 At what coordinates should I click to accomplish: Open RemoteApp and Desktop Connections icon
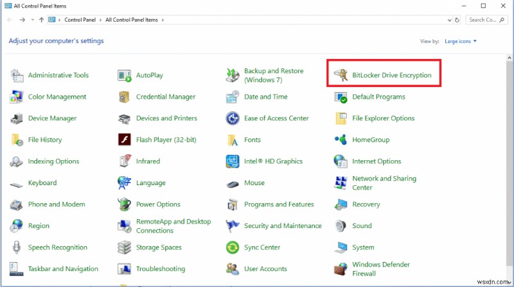coord(124,226)
